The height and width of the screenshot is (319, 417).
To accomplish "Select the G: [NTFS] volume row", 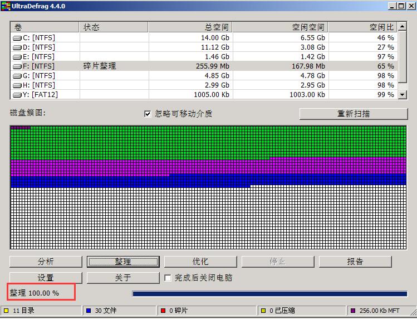I will [204, 76].
